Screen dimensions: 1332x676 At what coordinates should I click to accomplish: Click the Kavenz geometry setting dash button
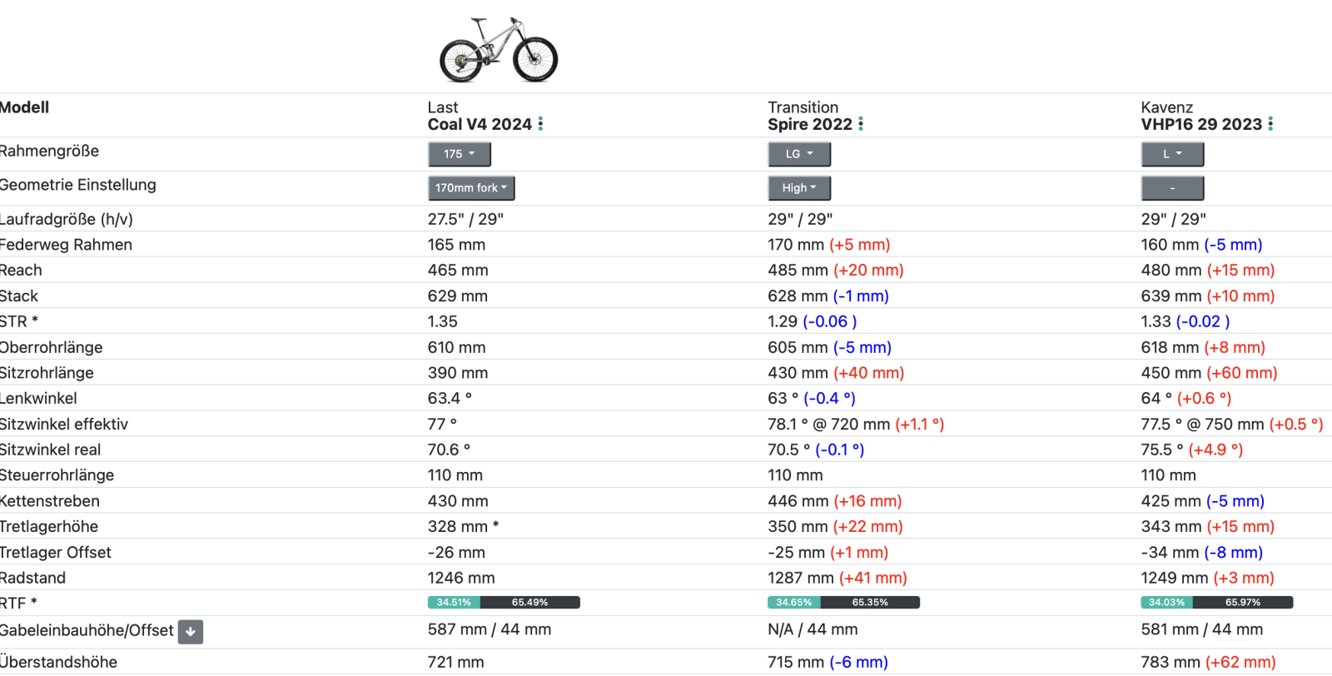1172,188
